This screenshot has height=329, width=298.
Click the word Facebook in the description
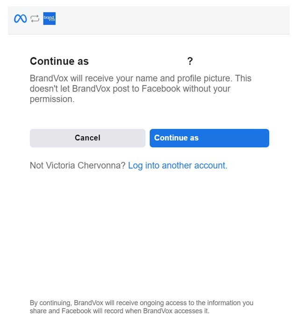[161, 89]
